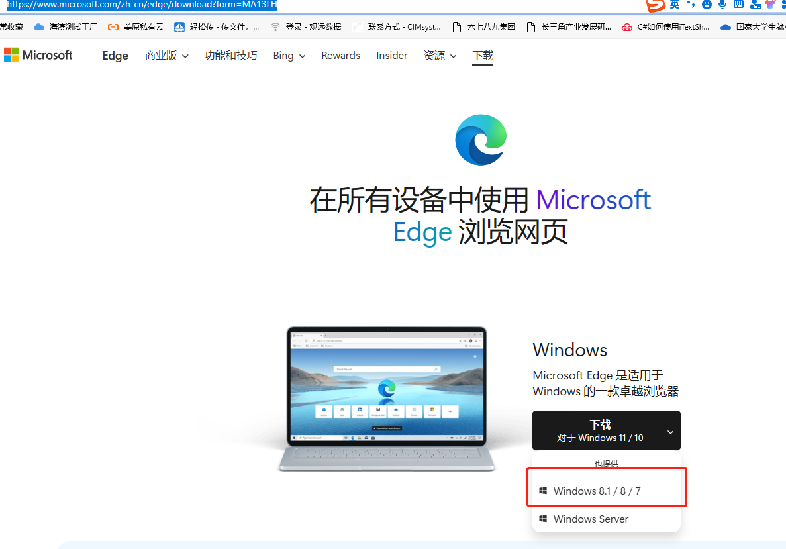Click the Sogou microphone voice input icon
The width and height of the screenshot is (786, 549).
pos(722,5)
